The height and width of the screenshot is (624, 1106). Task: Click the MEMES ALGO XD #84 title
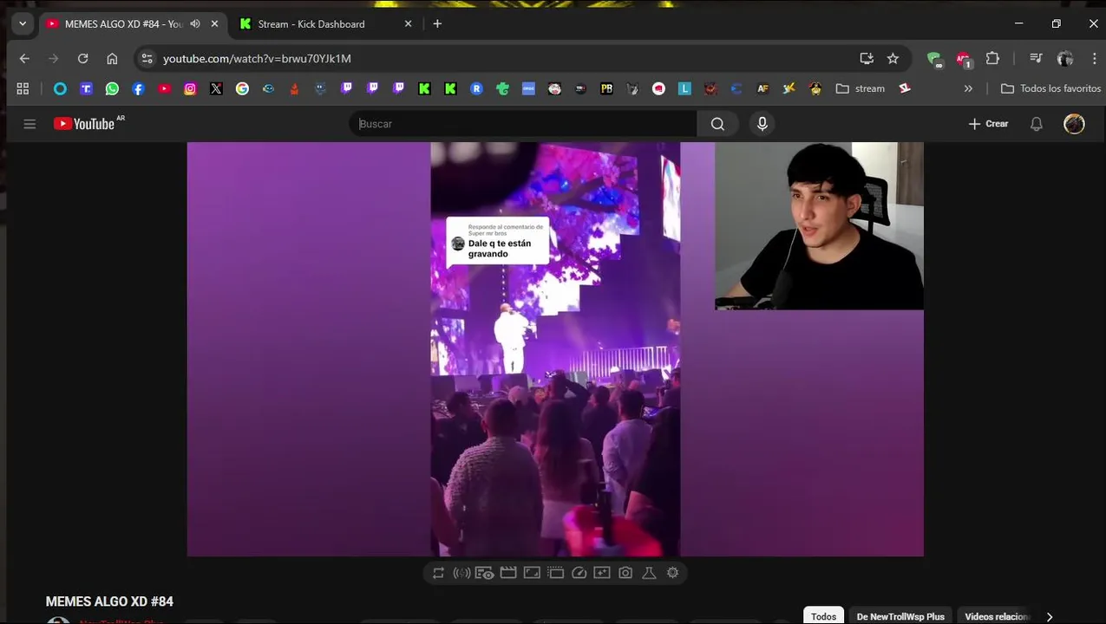pyautogui.click(x=109, y=601)
